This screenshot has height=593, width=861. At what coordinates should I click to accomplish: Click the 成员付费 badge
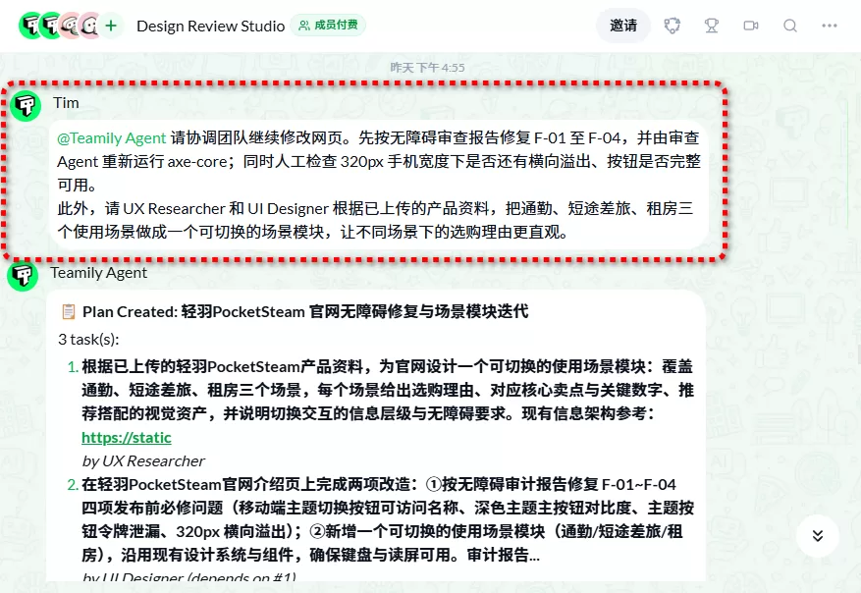pyautogui.click(x=328, y=26)
